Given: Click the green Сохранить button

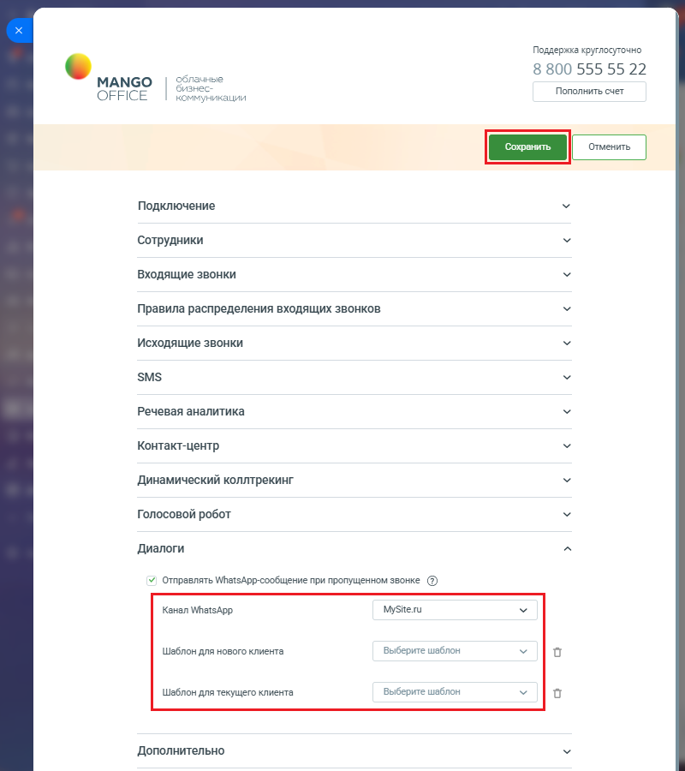Looking at the screenshot, I should (x=527, y=146).
